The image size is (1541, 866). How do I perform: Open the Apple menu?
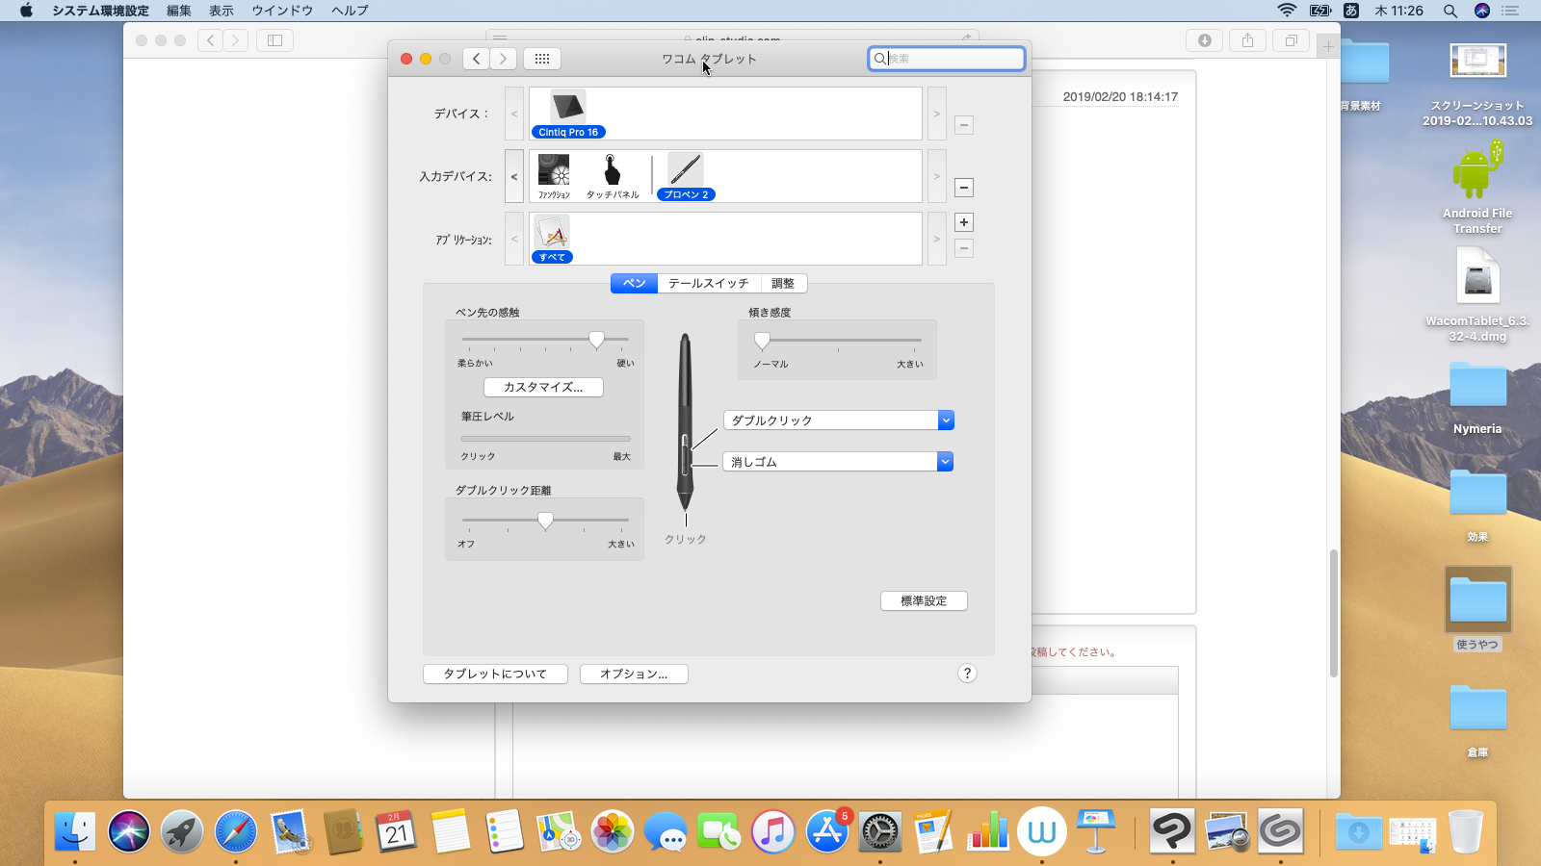(x=26, y=11)
